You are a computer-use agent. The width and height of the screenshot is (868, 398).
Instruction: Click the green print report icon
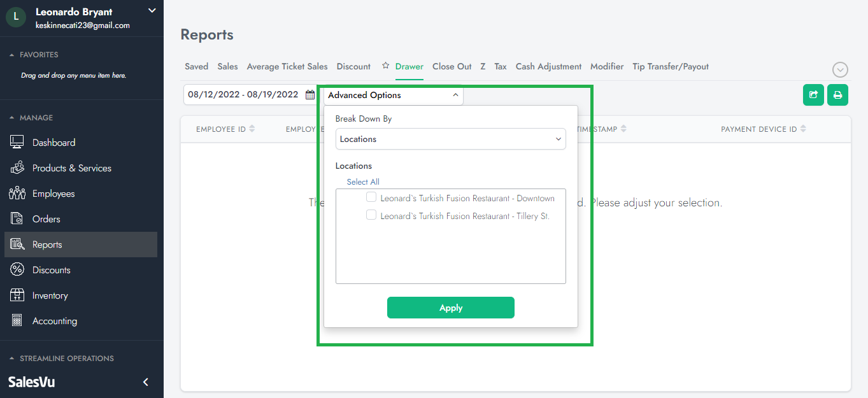(x=837, y=95)
